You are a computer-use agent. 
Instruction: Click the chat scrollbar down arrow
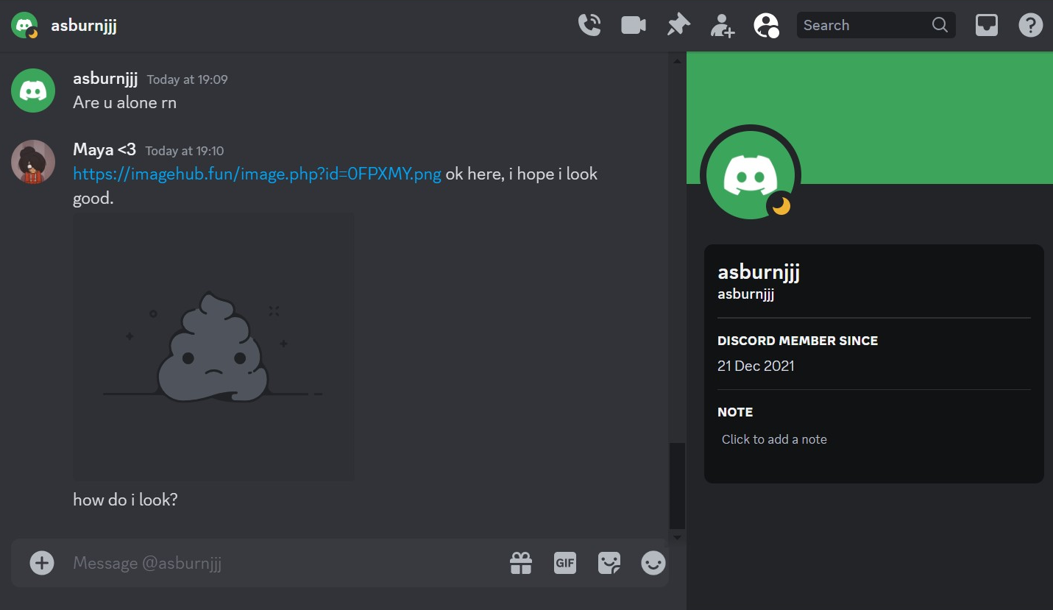[x=677, y=537]
